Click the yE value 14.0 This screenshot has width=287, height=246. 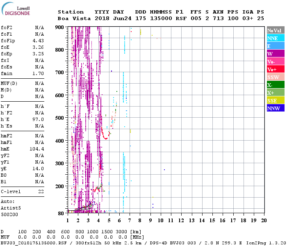pyautogui.click(x=38, y=169)
